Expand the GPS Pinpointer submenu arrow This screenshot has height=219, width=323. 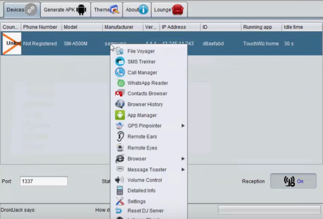(x=183, y=125)
